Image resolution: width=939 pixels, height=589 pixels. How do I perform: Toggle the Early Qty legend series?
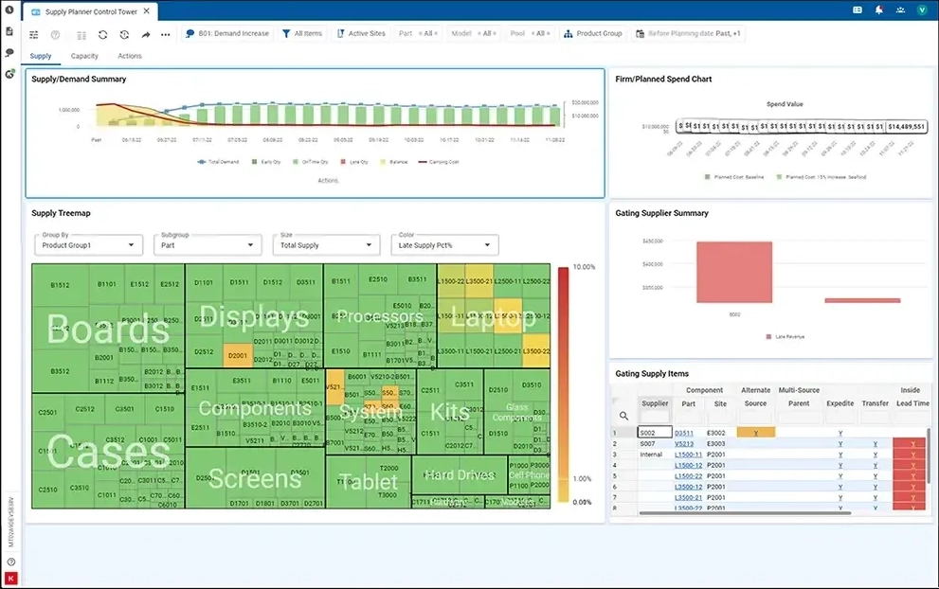click(266, 162)
